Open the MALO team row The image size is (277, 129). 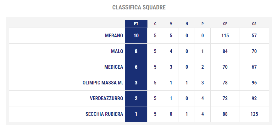tap(139, 51)
